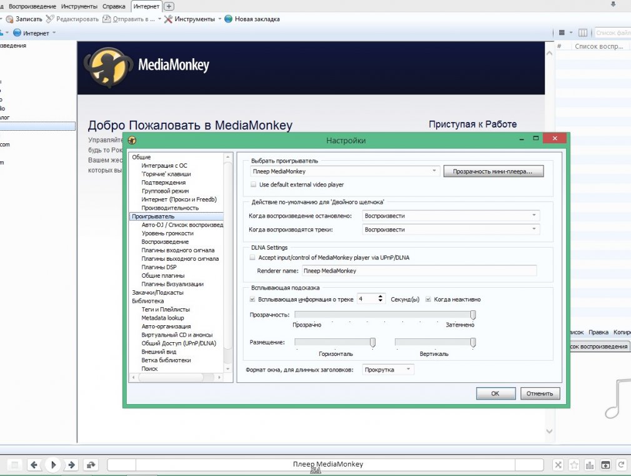631x476 pixels.
Task: Click the Горизонталь placement slider handle
Action: click(372, 342)
